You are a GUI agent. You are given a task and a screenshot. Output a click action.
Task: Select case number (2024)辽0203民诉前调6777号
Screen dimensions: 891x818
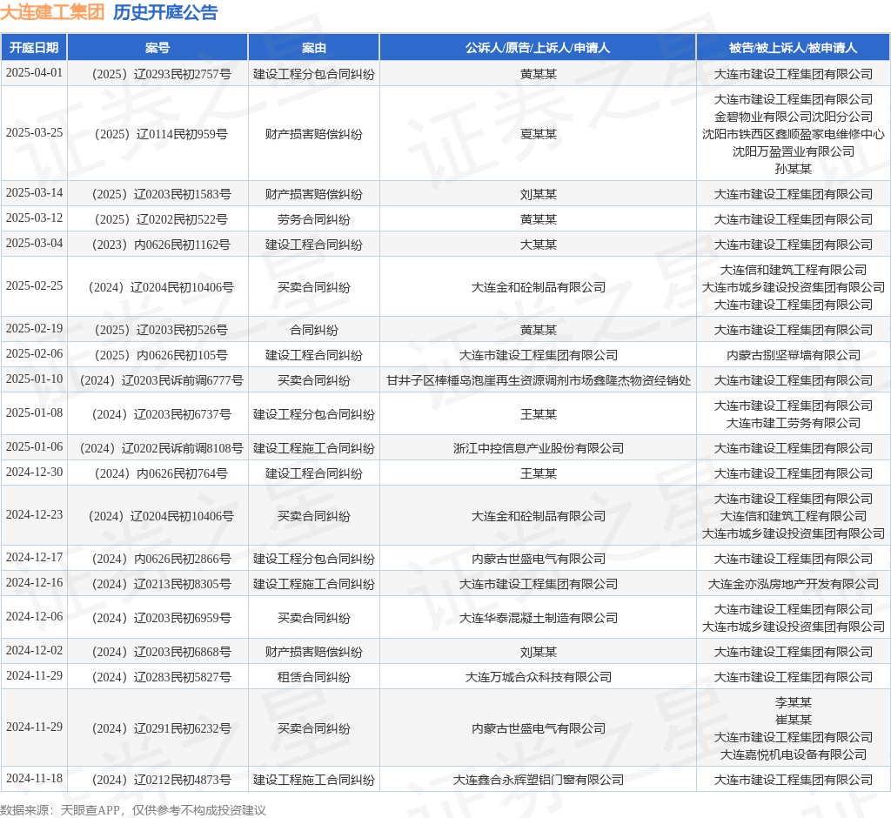point(161,380)
